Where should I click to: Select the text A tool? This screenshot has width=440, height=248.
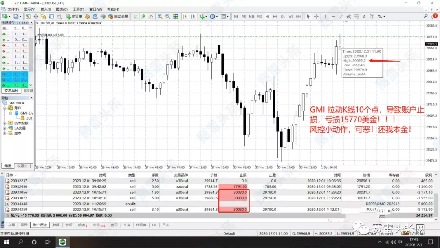tap(364, 17)
